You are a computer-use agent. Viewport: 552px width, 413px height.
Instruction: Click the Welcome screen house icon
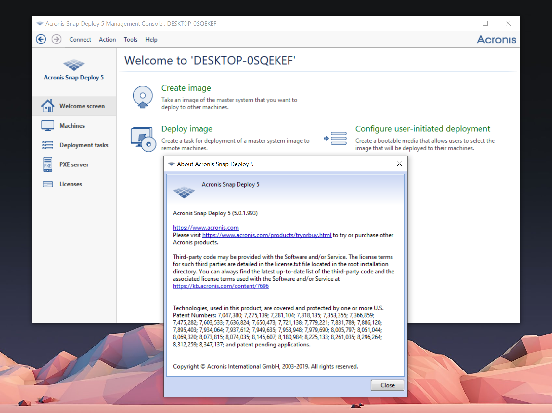point(48,106)
